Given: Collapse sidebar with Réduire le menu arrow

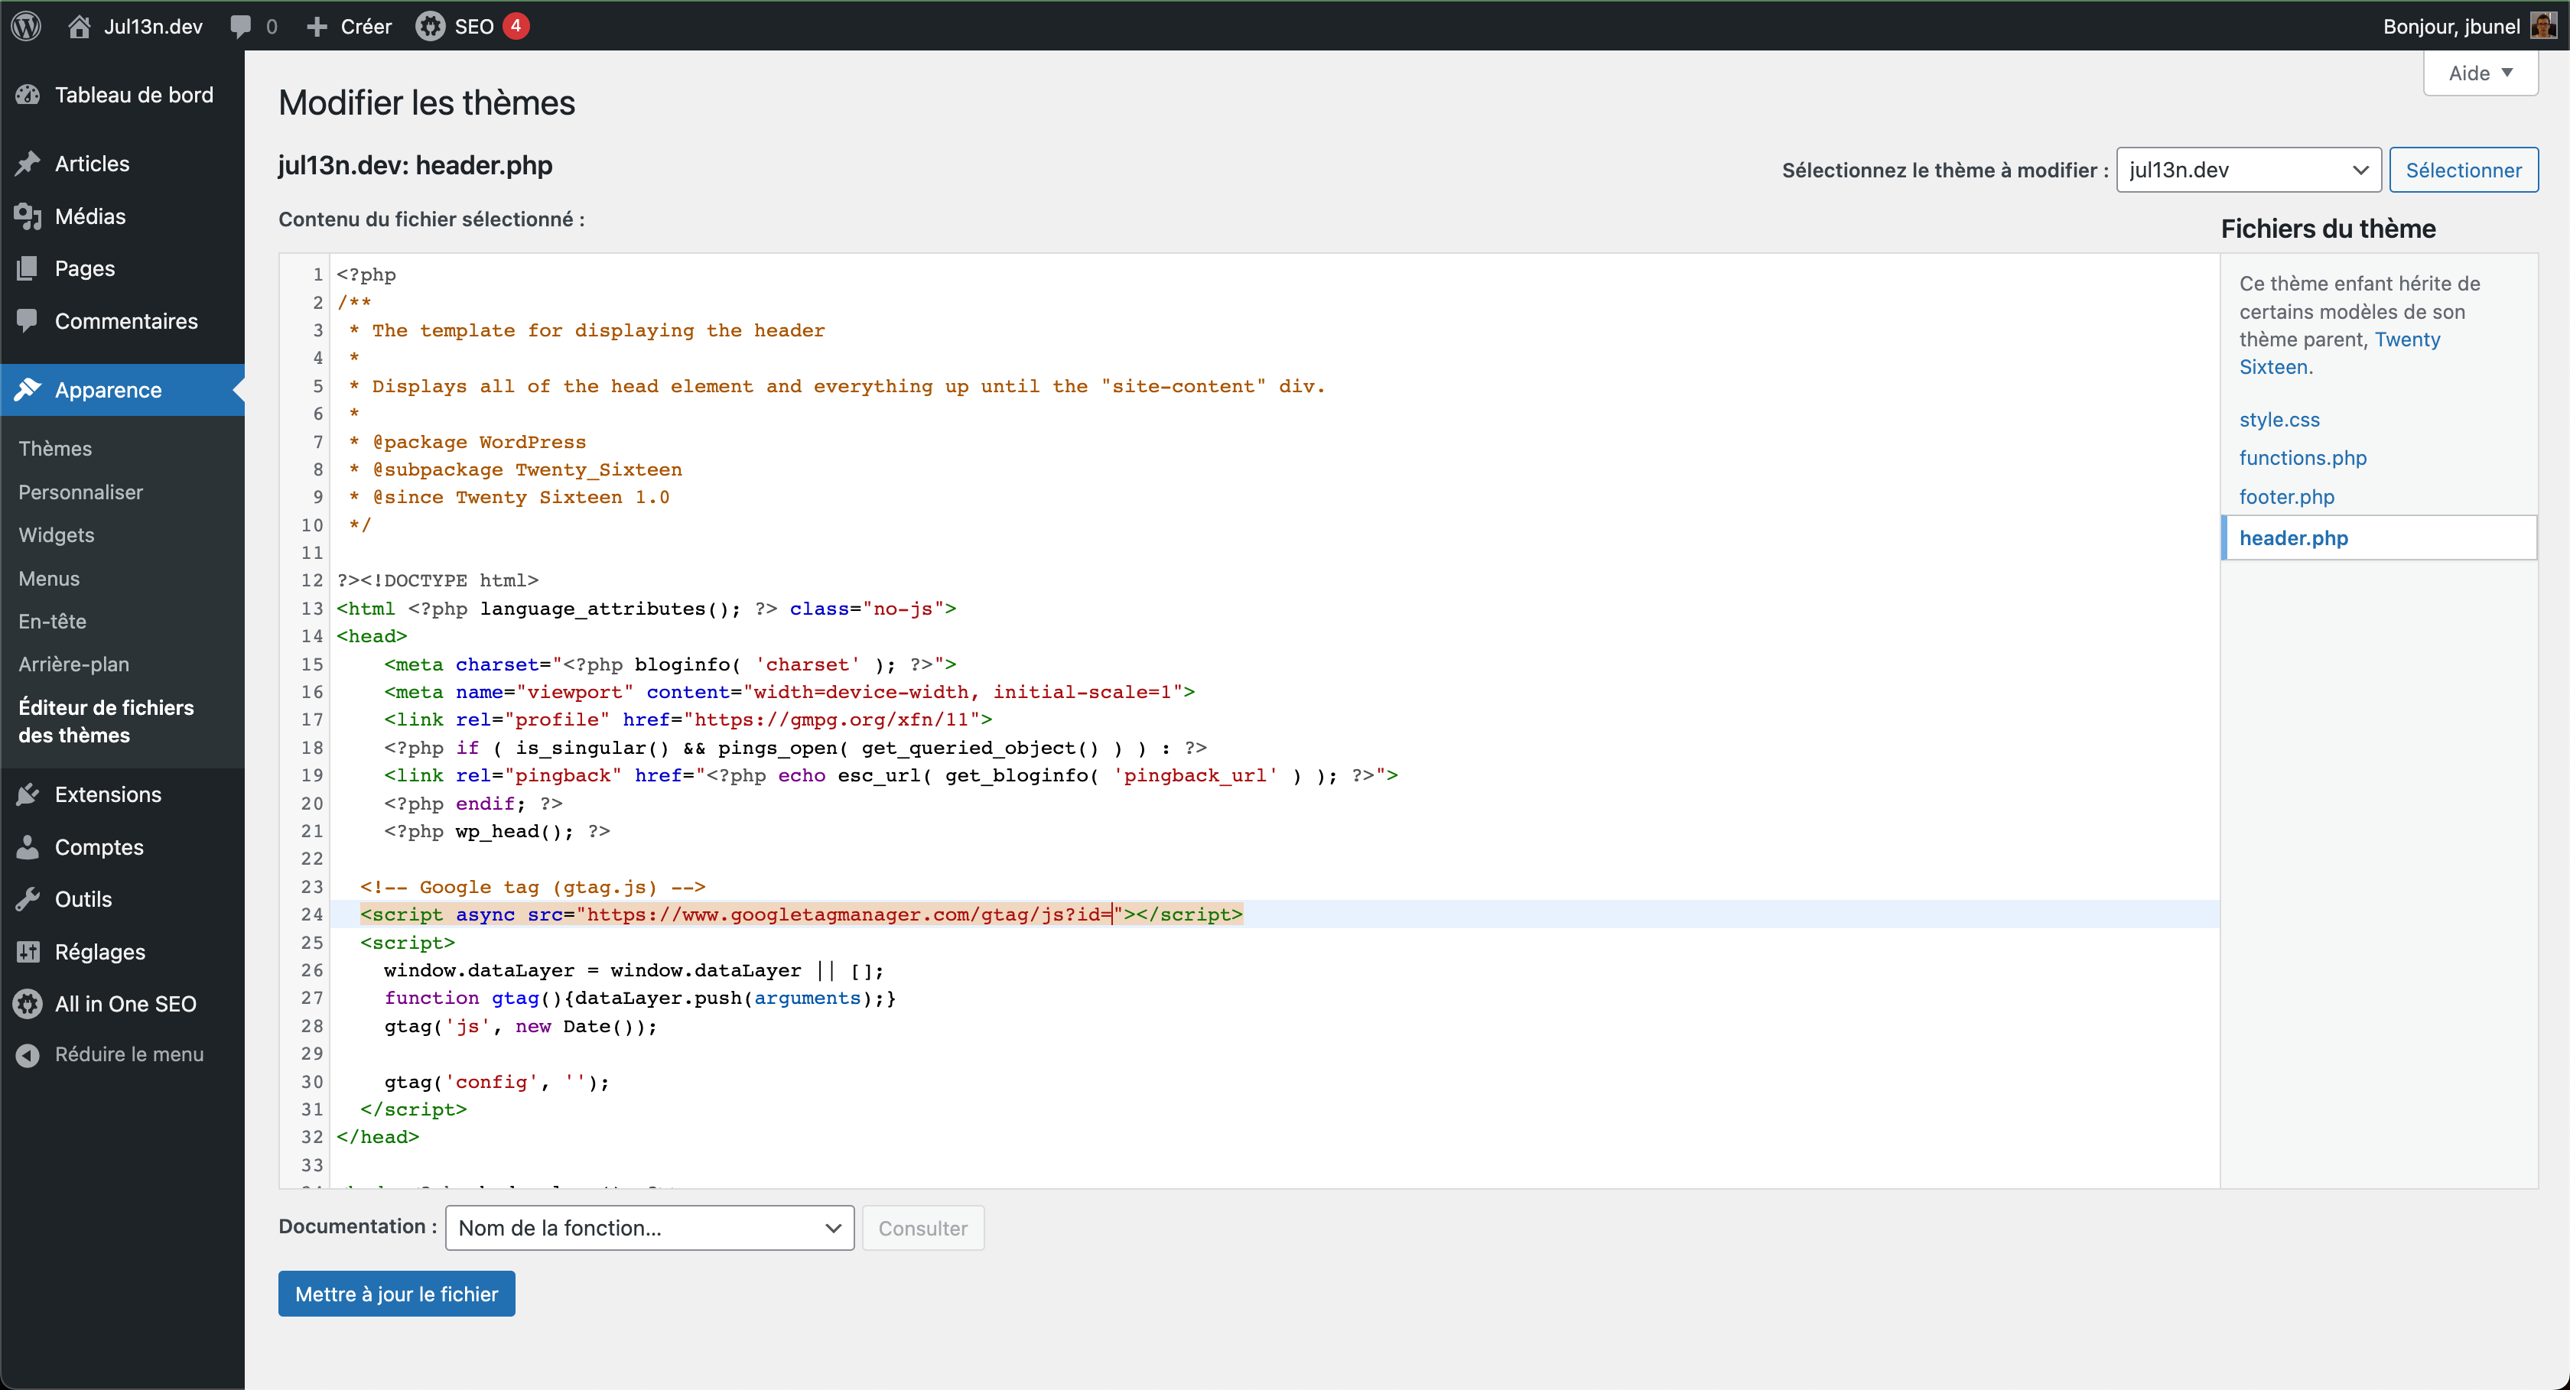Looking at the screenshot, I should click(28, 1054).
